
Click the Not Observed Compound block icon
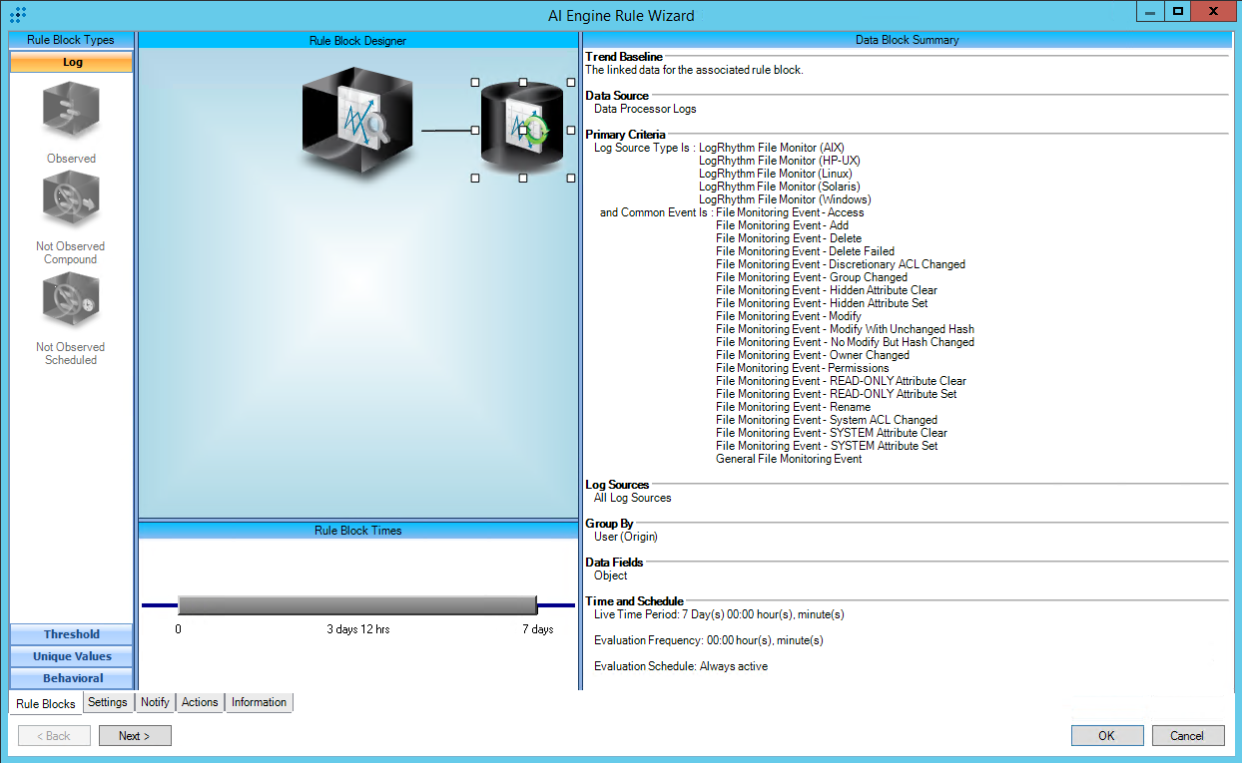[x=71, y=201]
